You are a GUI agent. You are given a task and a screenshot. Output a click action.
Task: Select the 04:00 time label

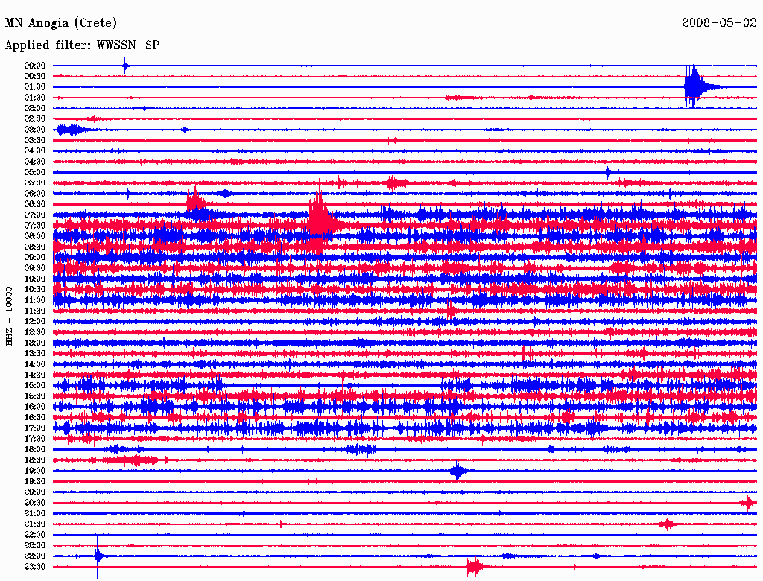[35, 151]
